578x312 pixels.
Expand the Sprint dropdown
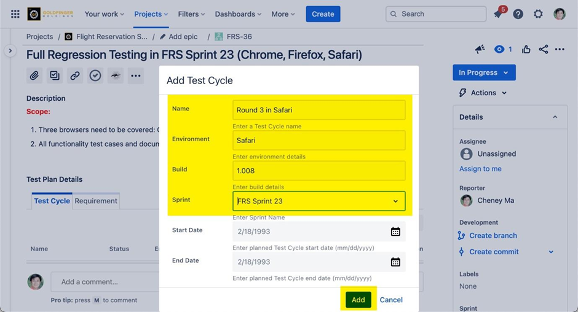point(395,201)
